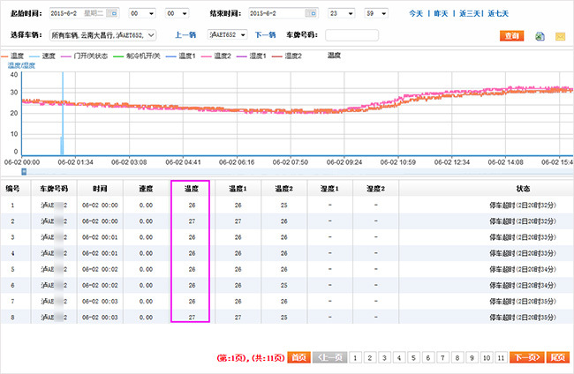Click the 湿度2 column header

[376, 189]
